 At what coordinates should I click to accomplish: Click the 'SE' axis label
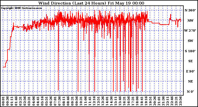pyautogui.click(x=191, y=61)
